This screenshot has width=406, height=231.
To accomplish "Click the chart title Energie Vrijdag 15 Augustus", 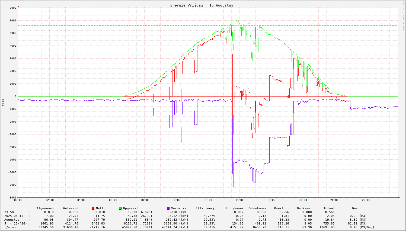I will (x=202, y=5).
